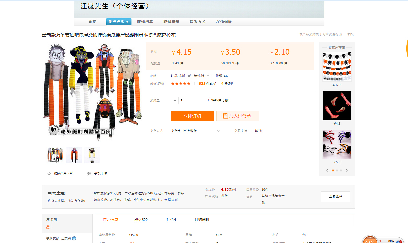The image size is (408, 243).
Task: Expand the 请选择 shipping destination dropdown
Action: coord(202,76)
